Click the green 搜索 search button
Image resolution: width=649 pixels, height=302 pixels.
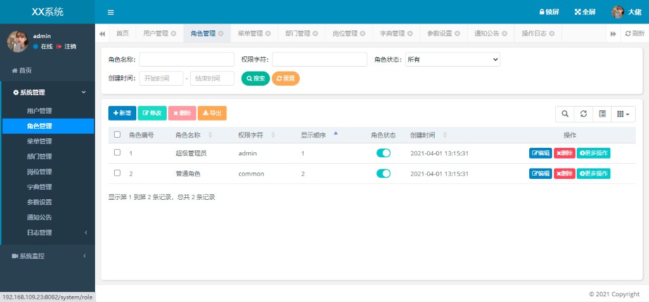coord(255,78)
